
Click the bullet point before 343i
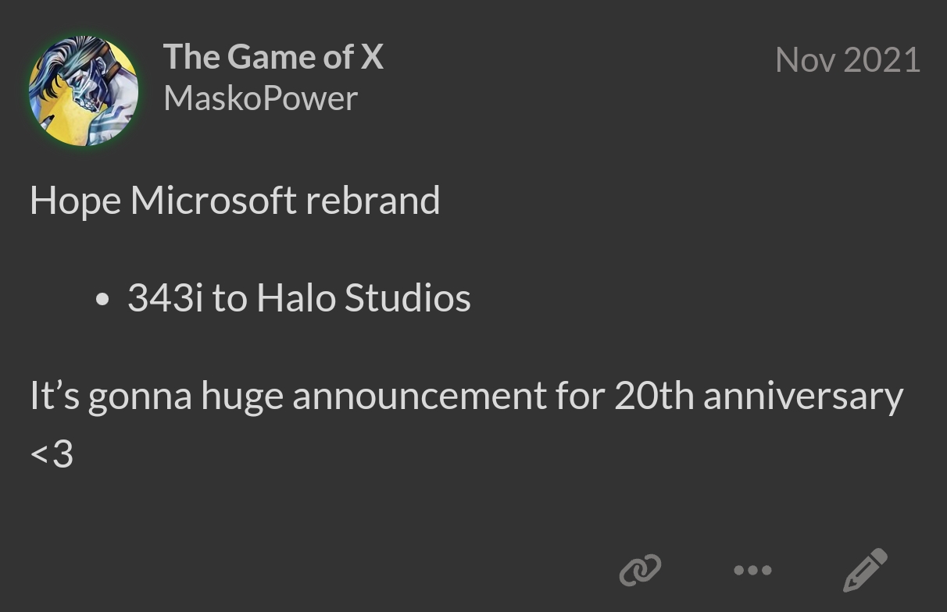point(102,300)
